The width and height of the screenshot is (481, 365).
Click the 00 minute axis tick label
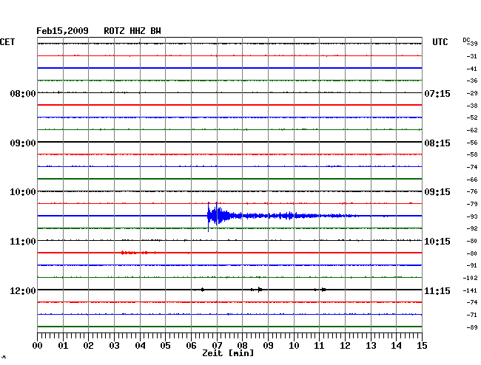(38, 346)
